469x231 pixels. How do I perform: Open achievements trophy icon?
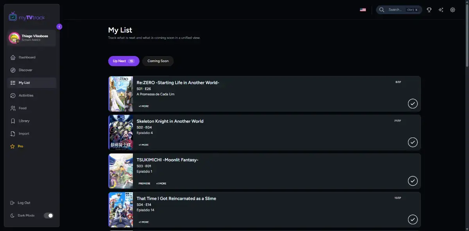(x=429, y=10)
